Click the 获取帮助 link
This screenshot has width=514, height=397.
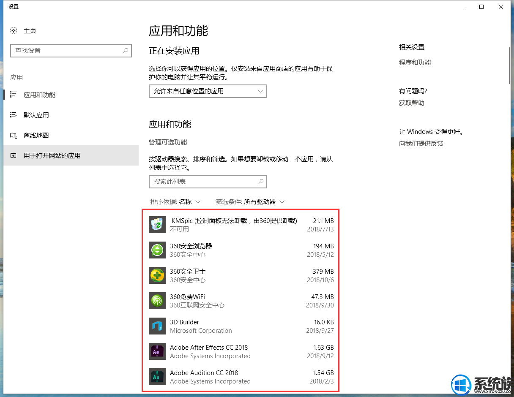point(412,103)
